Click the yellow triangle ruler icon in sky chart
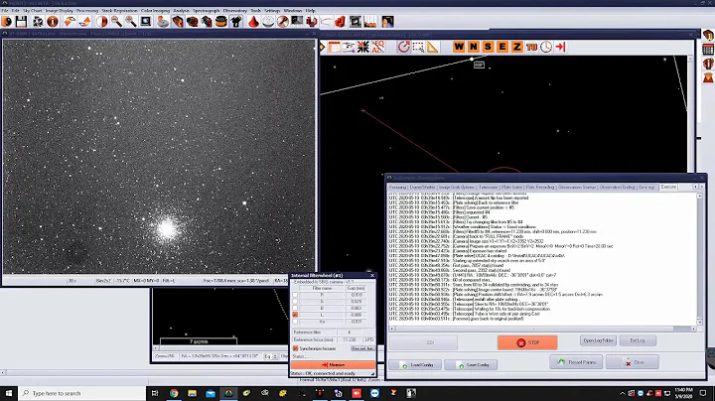Viewport: 715px width, 401px height. pyautogui.click(x=433, y=47)
